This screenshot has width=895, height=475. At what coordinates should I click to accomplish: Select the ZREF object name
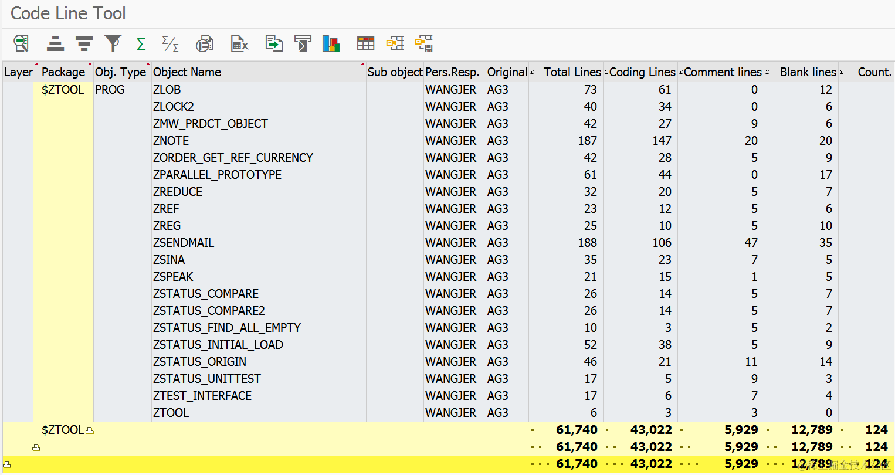pos(166,209)
